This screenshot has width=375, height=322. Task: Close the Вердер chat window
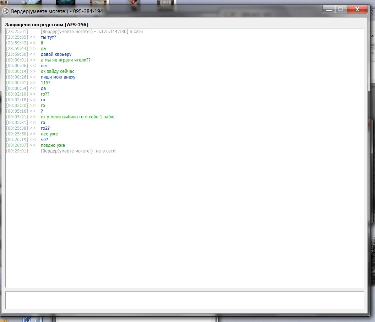(x=357, y=10)
